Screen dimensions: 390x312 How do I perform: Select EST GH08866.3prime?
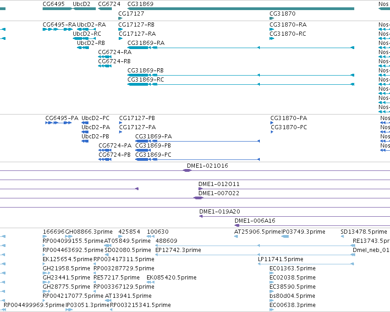click(x=89, y=232)
